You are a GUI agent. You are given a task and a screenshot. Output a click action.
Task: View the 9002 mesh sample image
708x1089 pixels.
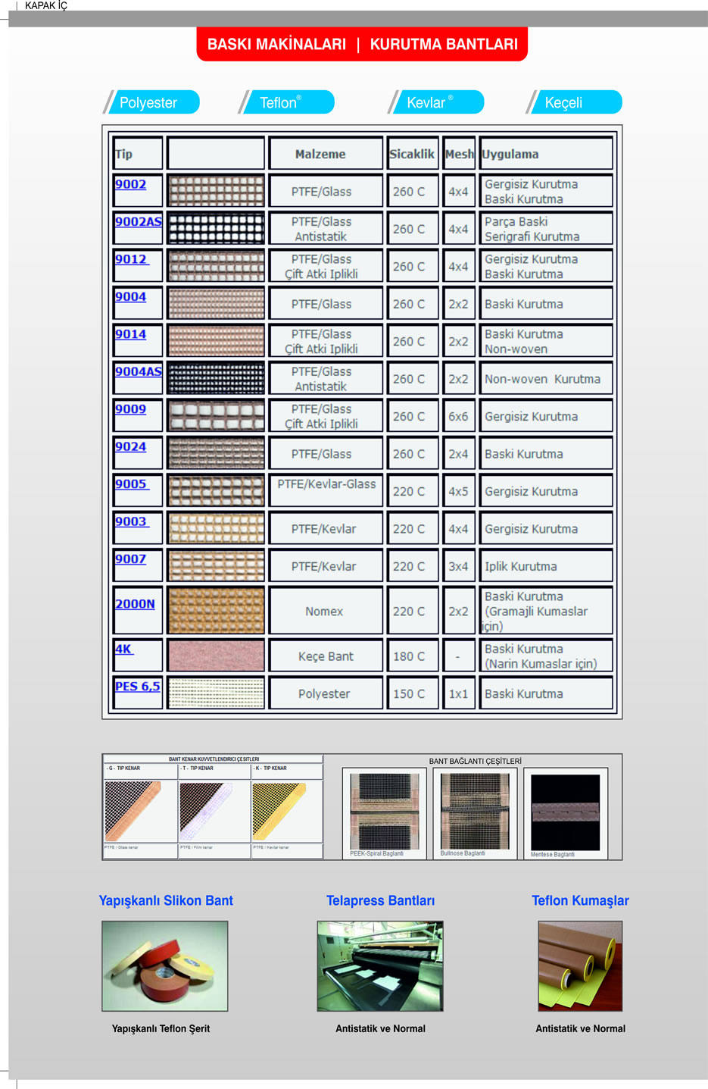[x=216, y=191]
